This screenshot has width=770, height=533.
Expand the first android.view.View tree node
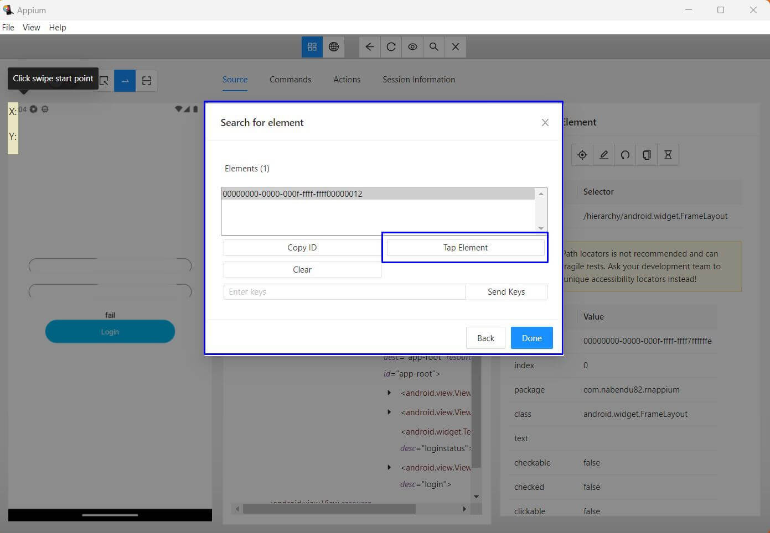(x=389, y=393)
